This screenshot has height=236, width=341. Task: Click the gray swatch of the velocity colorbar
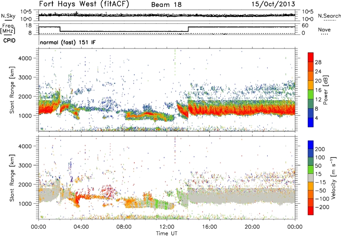click(x=311, y=178)
